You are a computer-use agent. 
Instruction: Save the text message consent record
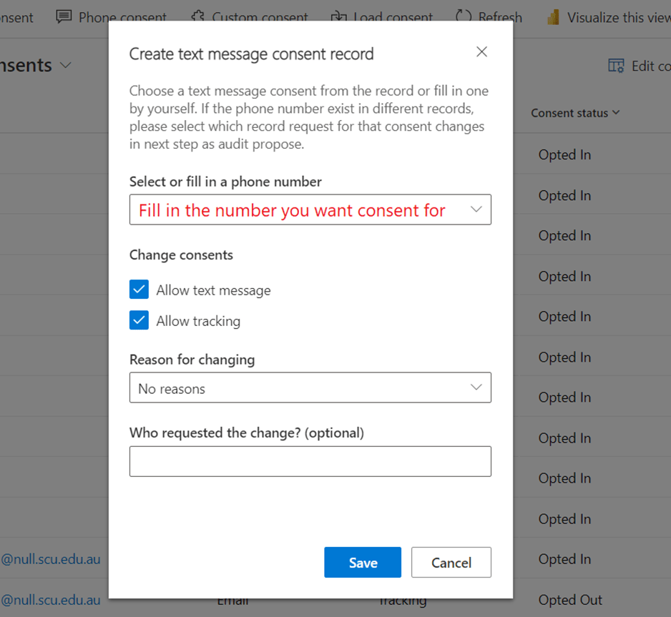(363, 563)
